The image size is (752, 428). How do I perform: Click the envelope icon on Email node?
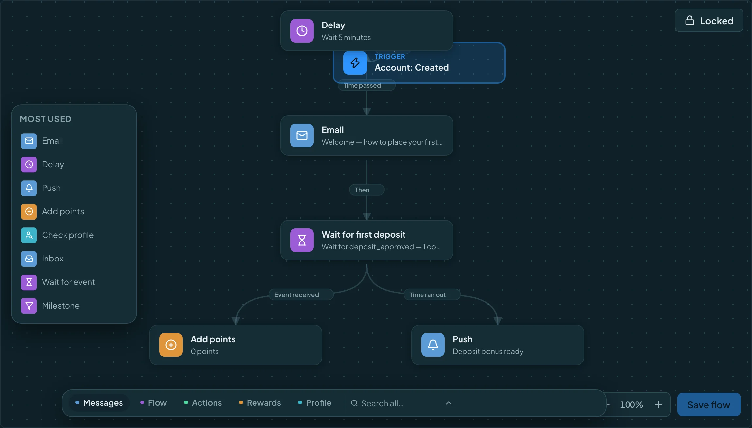[x=302, y=135]
